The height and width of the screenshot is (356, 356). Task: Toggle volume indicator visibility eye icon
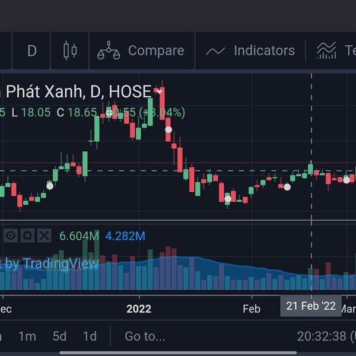11,236
